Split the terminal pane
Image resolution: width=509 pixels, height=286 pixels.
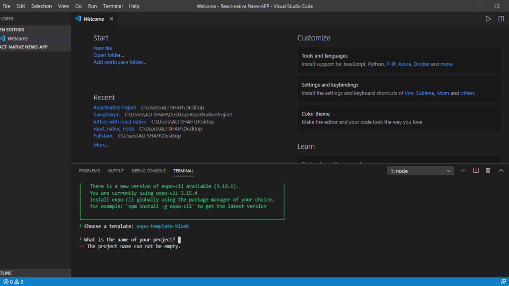[x=476, y=170]
